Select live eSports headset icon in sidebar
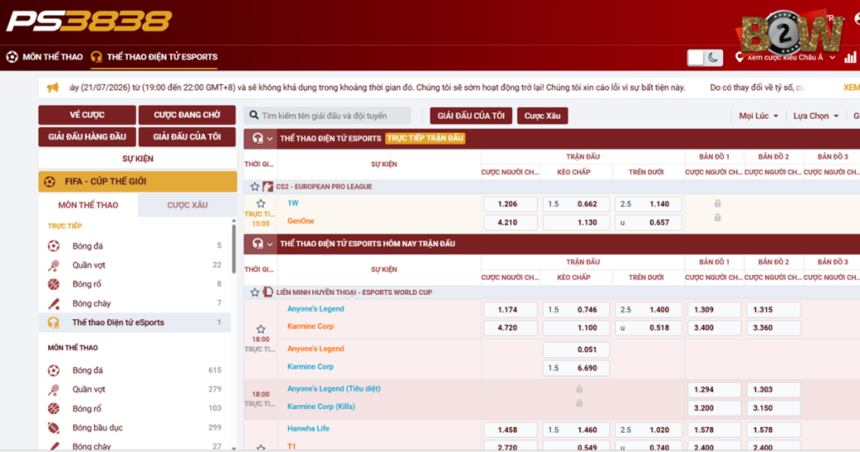Viewport: 860px width, 452px height. 53,323
